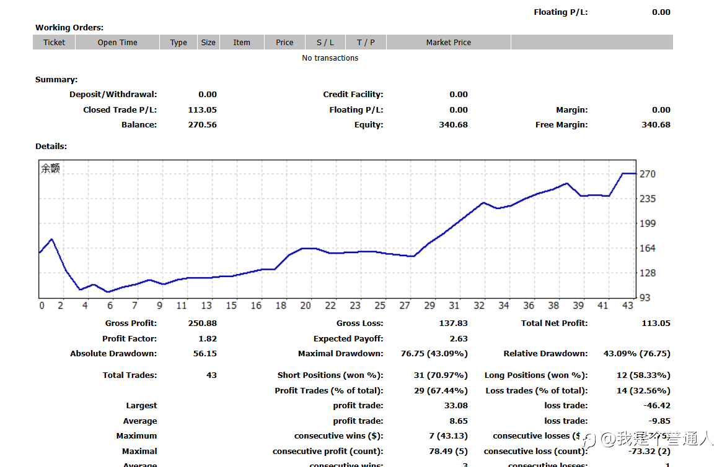Screen dimensions: 722x467
Task: Select the Total Trades value 43
Action: (211, 375)
